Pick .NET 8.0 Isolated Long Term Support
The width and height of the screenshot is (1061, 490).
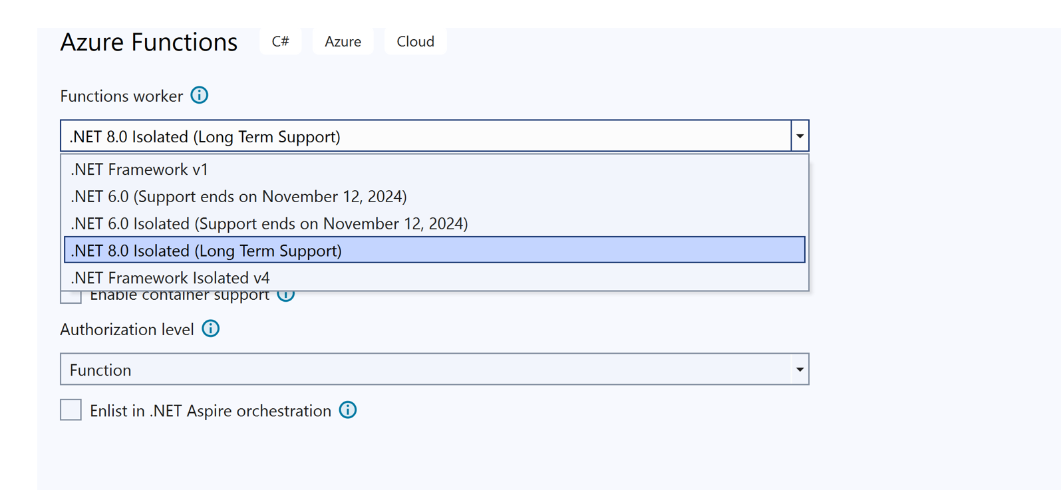point(434,250)
